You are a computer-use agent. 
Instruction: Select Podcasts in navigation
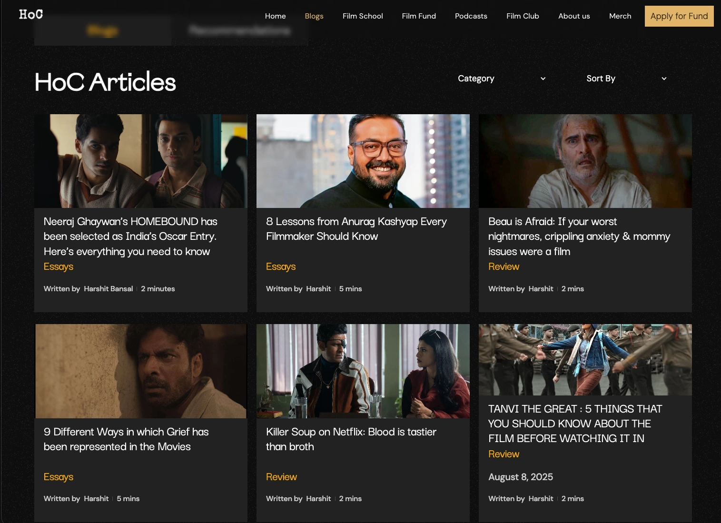[x=471, y=16]
